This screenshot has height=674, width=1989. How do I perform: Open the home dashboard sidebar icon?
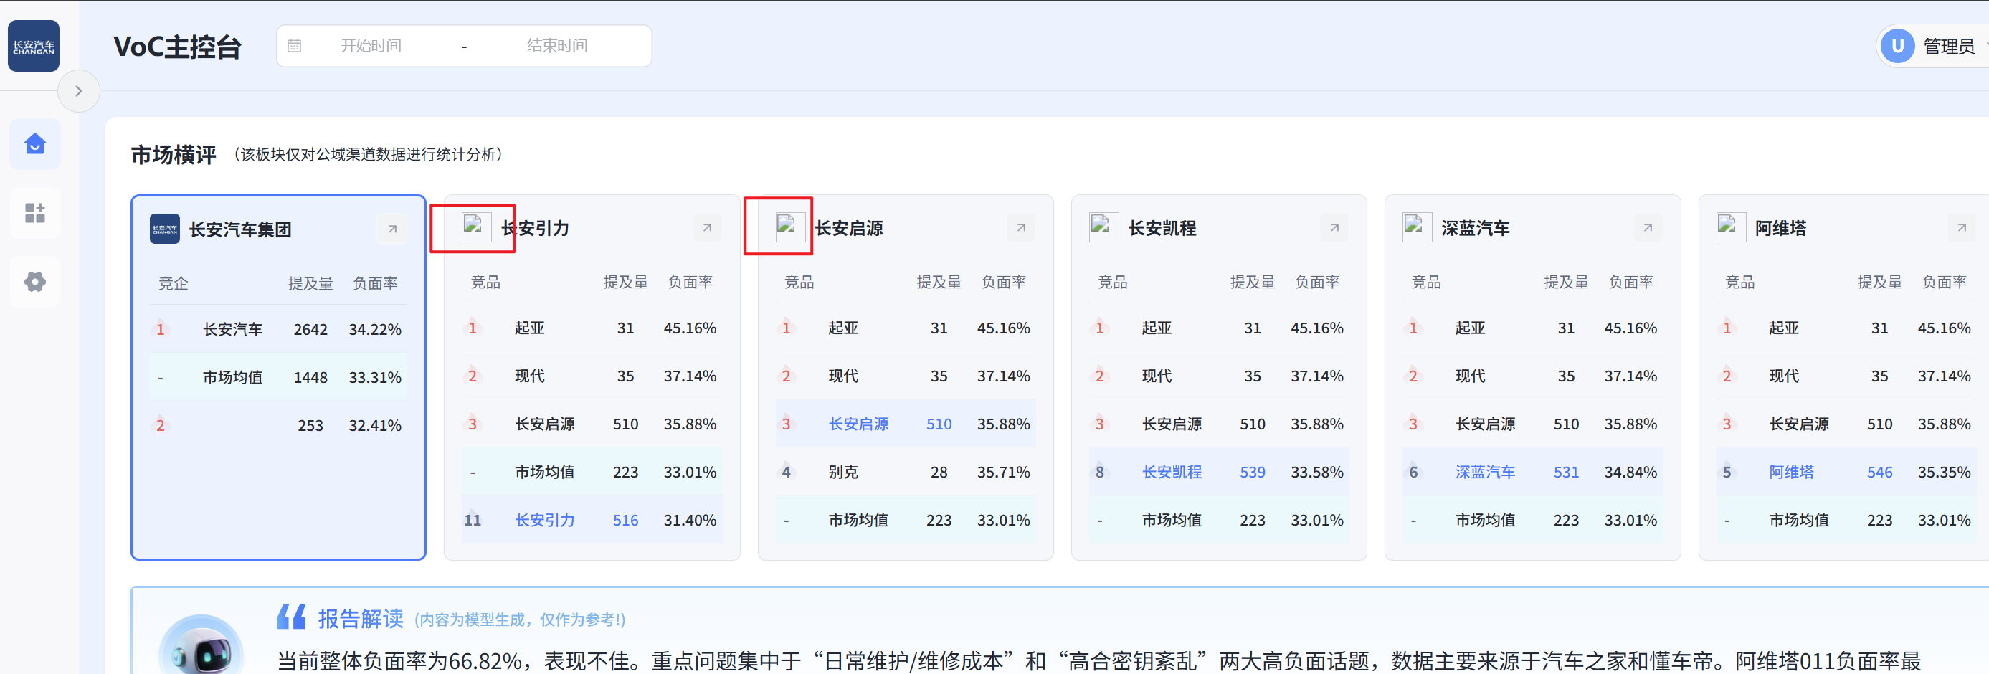tap(34, 144)
